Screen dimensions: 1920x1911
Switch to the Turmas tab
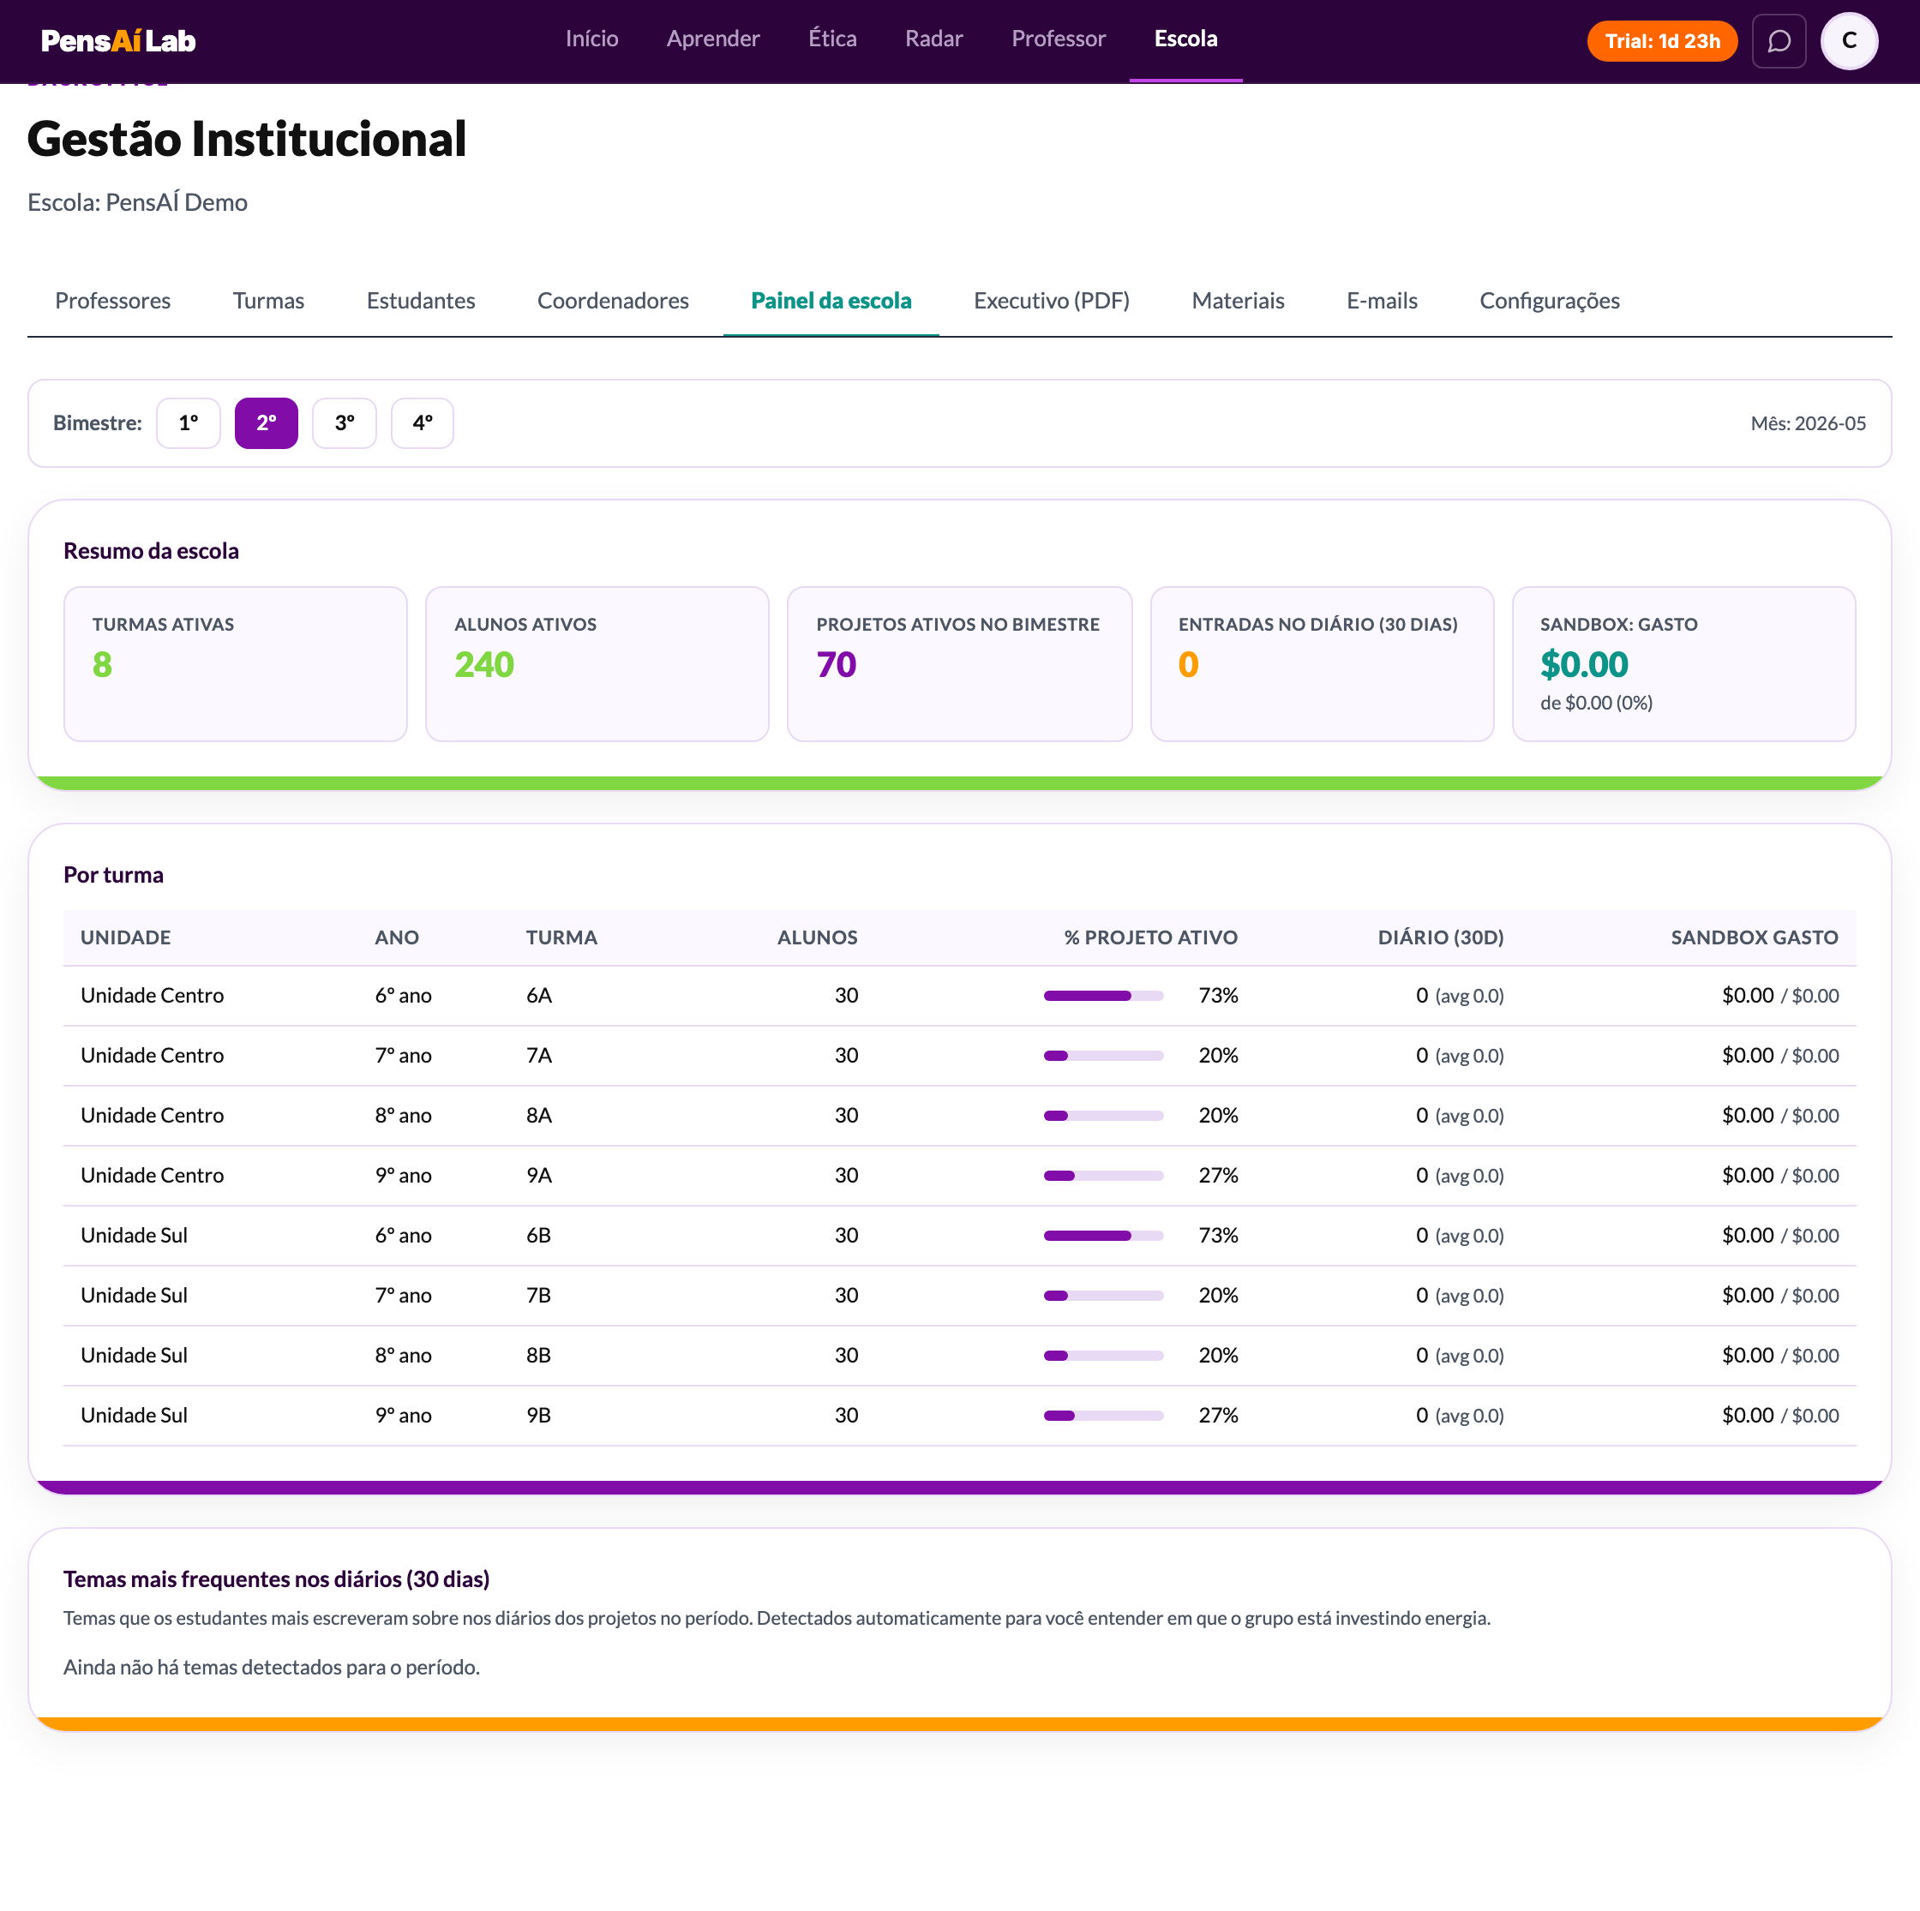coord(268,300)
